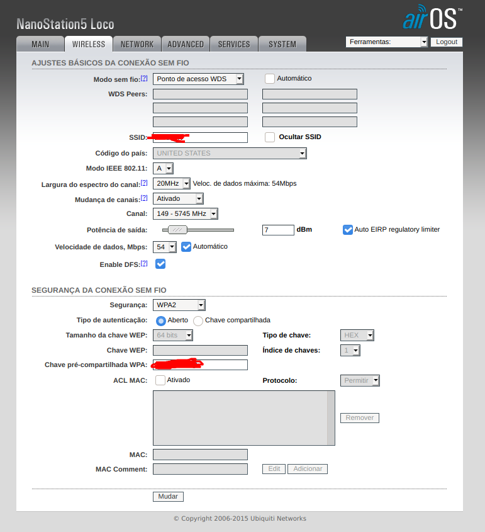This screenshot has width=485, height=532.
Task: Click the Potência de saída slider handle
Action: click(177, 230)
